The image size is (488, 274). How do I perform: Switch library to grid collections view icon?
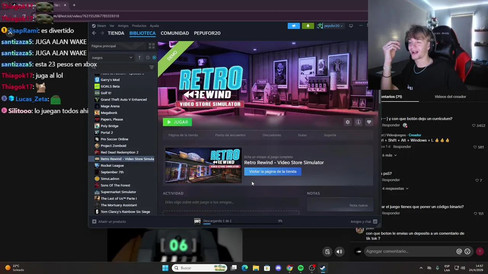tap(152, 46)
